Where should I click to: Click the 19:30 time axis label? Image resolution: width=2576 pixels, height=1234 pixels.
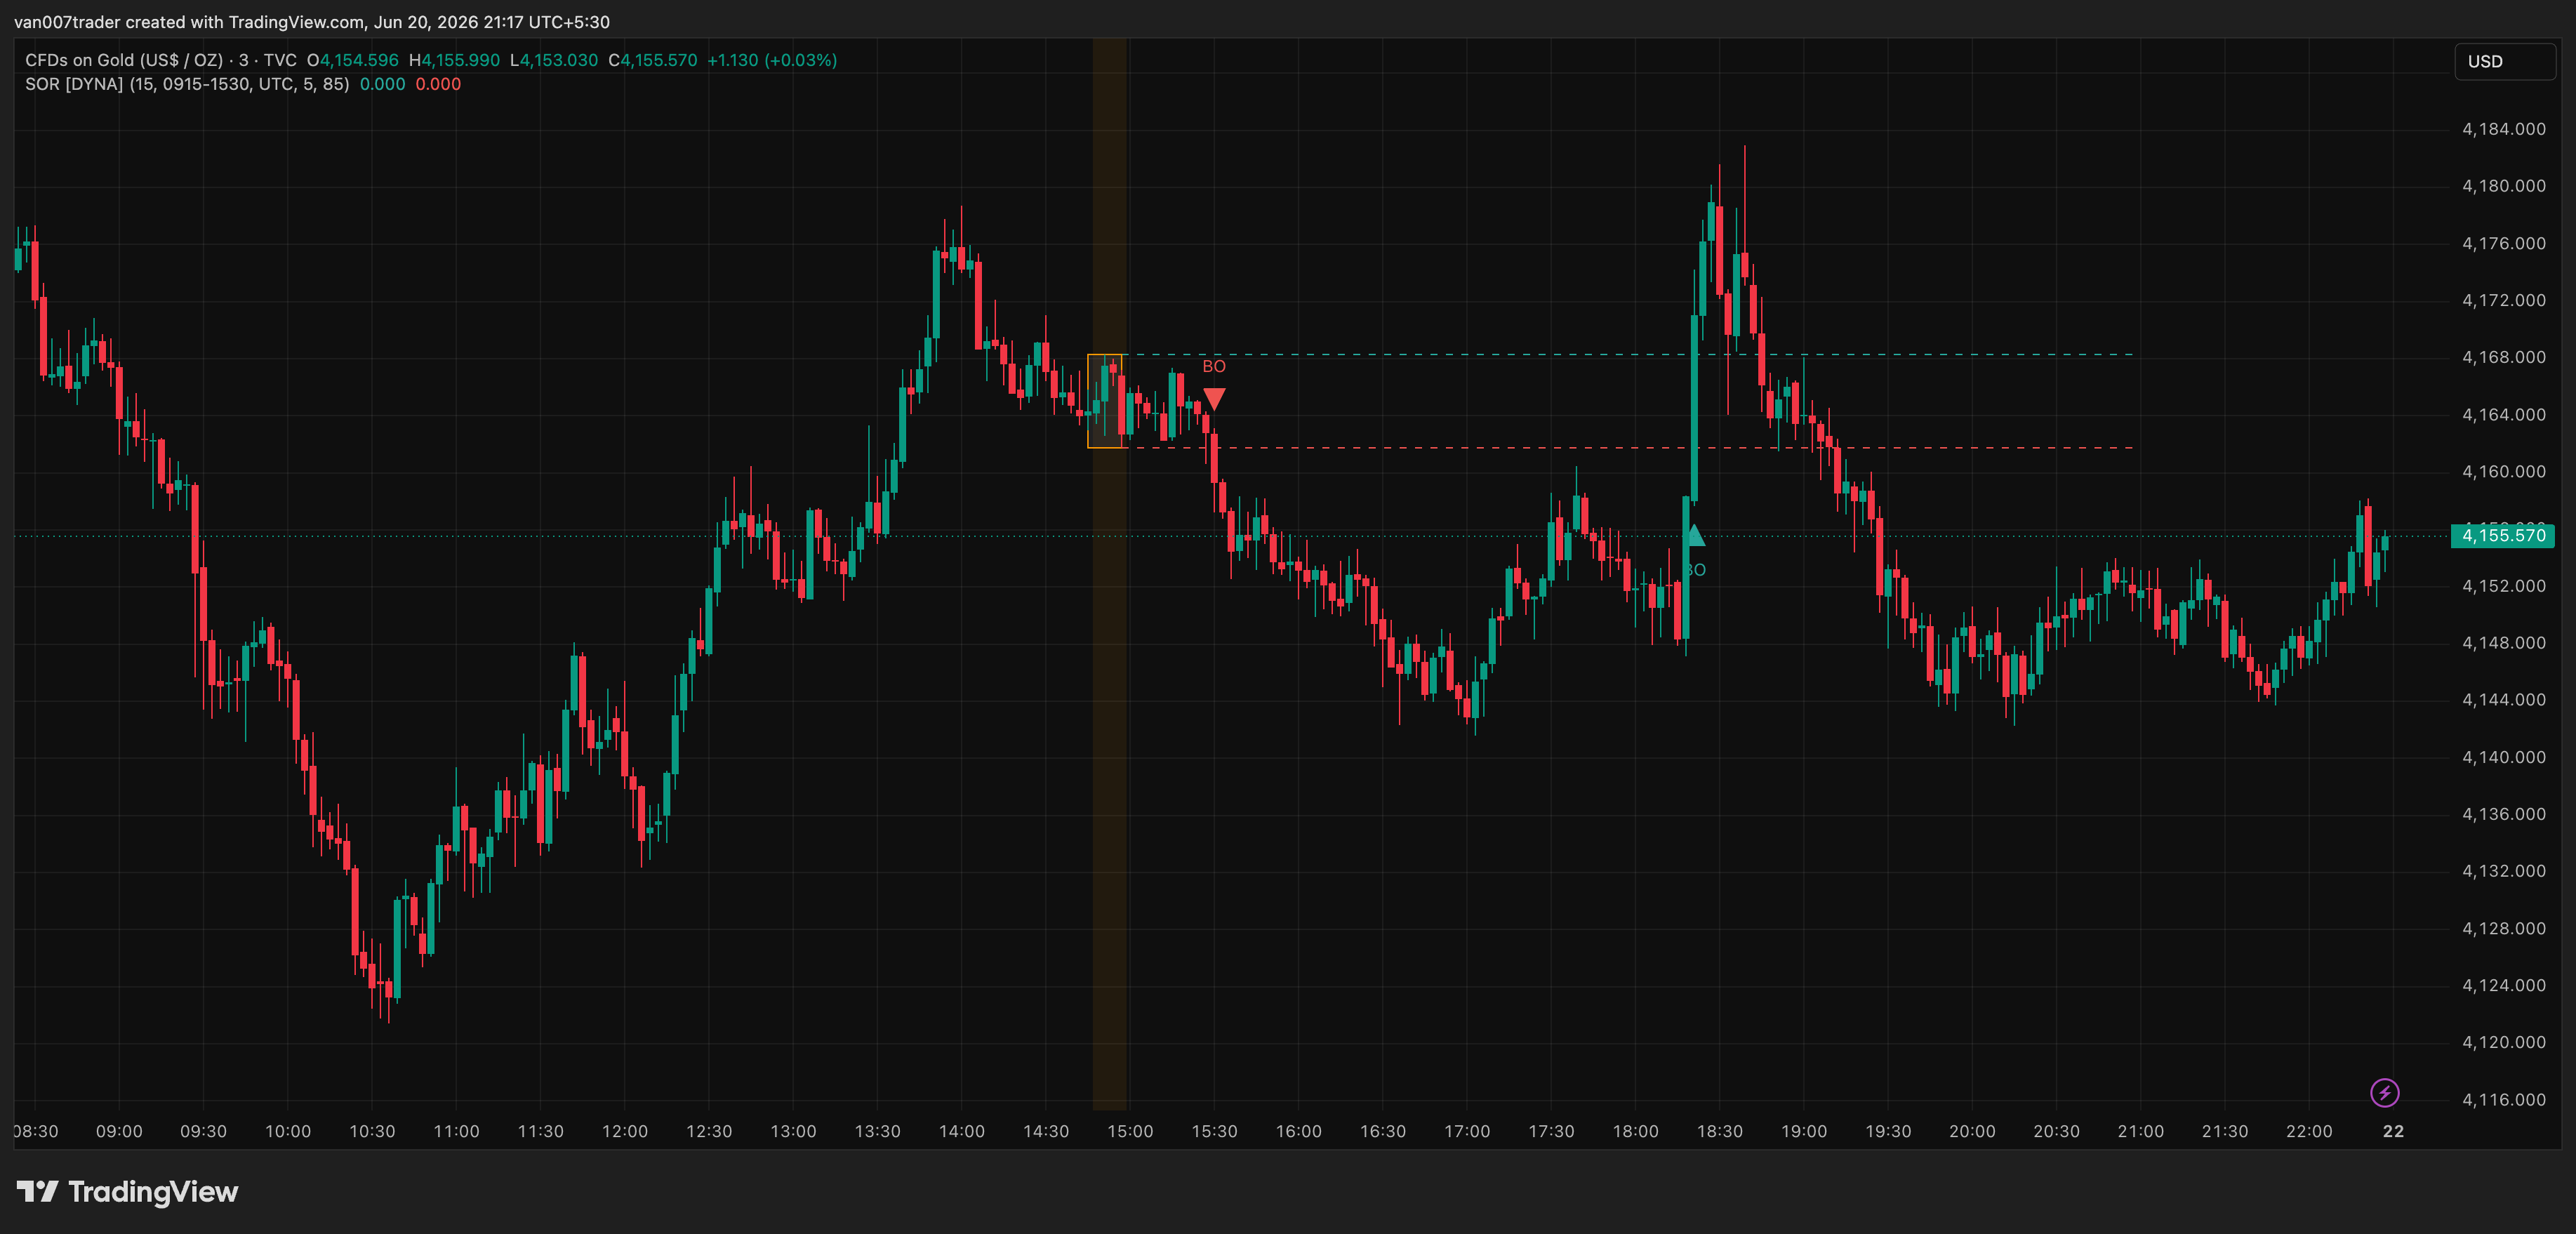1888,1131
